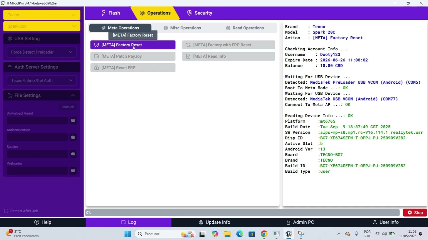Show hidden system tray icons
Viewport: 428px width, 240px height.
(338, 234)
